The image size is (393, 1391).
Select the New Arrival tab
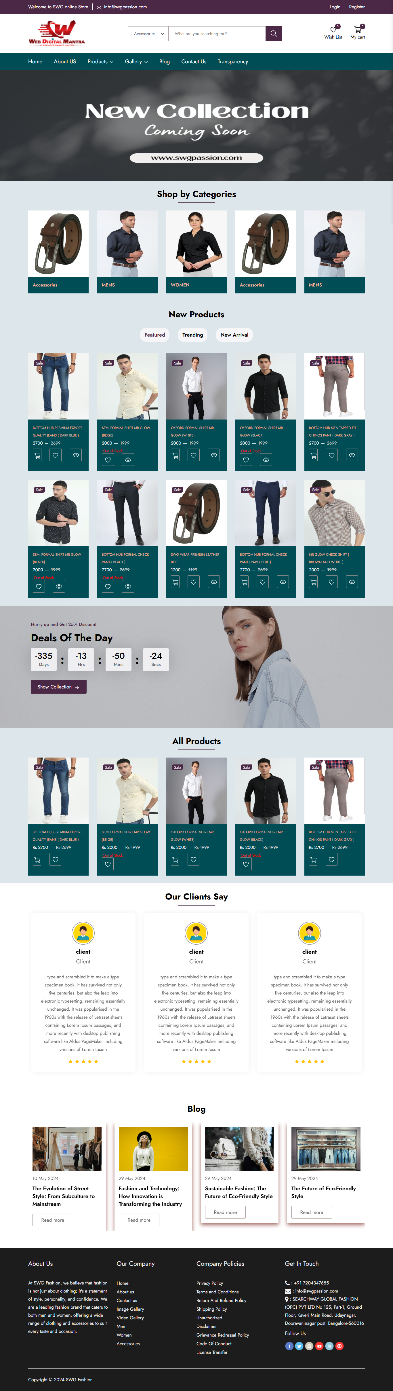pos(234,335)
